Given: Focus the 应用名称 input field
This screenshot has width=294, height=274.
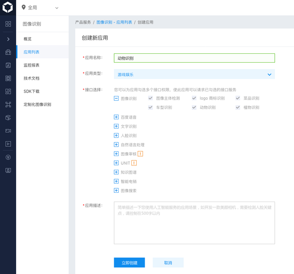Looking at the screenshot, I should [x=194, y=58].
